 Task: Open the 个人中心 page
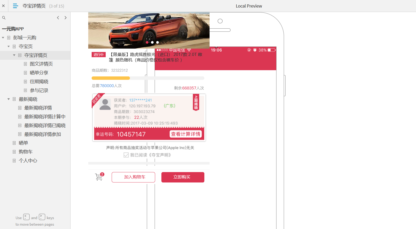pyautogui.click(x=28, y=161)
